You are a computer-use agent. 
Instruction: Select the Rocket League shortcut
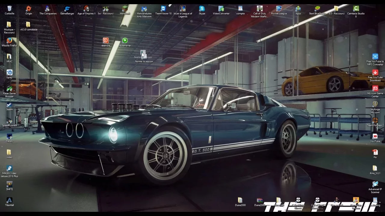click(279, 9)
